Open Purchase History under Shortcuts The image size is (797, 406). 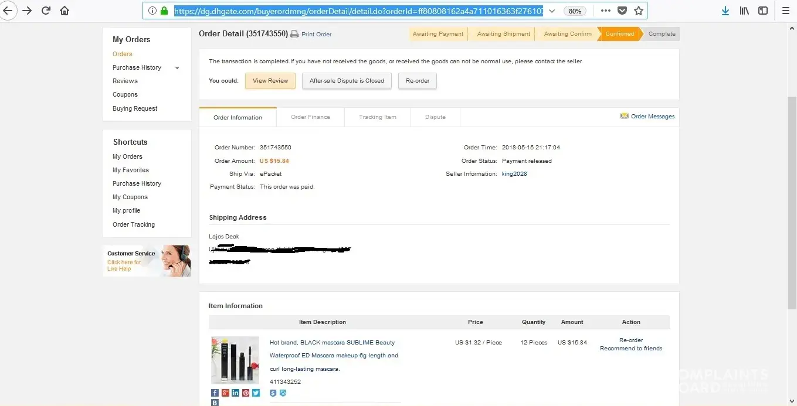coord(137,183)
